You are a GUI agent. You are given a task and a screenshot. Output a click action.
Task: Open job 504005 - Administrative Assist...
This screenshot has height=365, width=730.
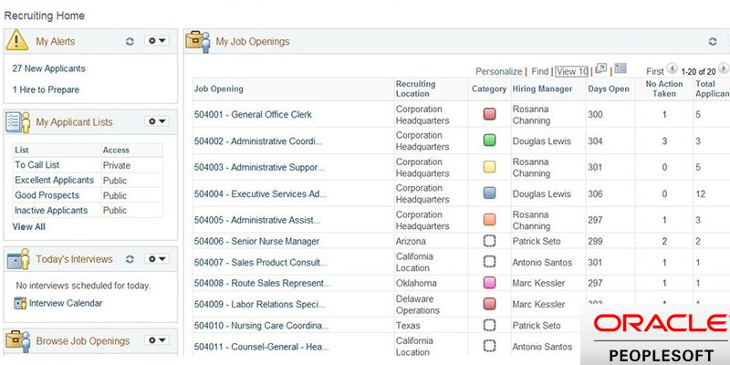click(257, 220)
